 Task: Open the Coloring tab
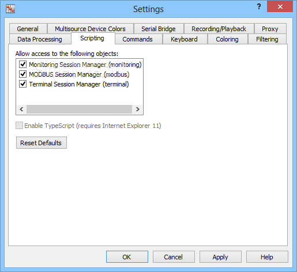coord(227,39)
